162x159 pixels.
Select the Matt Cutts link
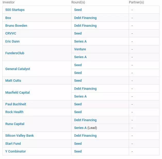point(13,81)
